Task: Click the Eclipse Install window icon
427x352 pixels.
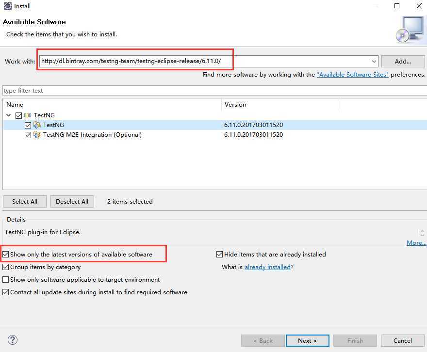Action: (8, 6)
